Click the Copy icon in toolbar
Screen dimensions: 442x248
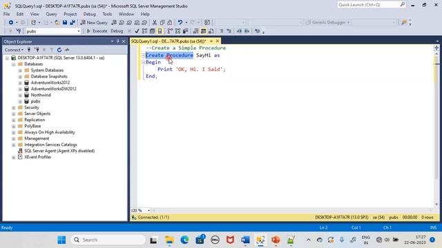[162, 23]
